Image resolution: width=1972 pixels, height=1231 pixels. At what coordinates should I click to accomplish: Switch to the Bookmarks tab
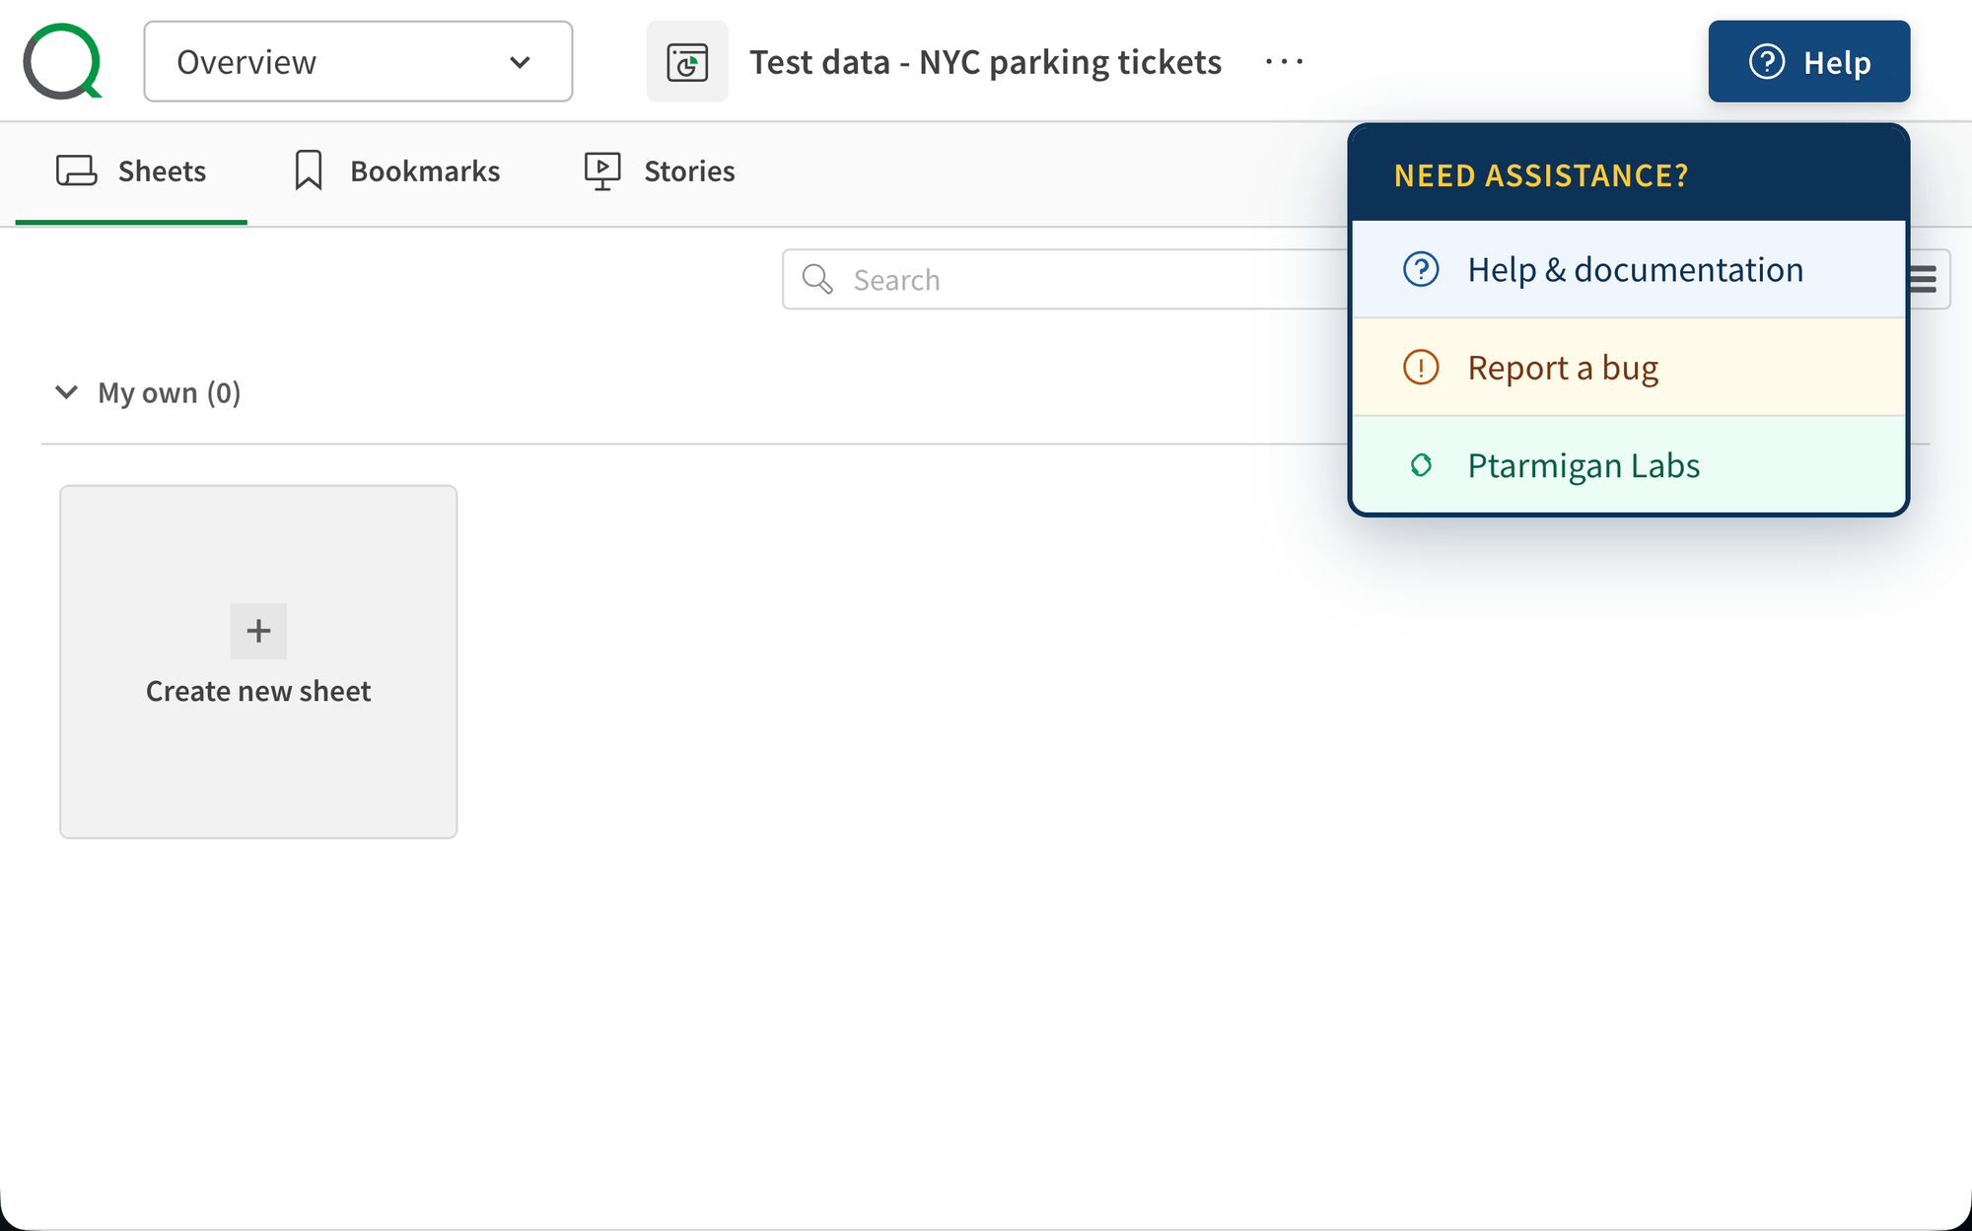tap(425, 171)
